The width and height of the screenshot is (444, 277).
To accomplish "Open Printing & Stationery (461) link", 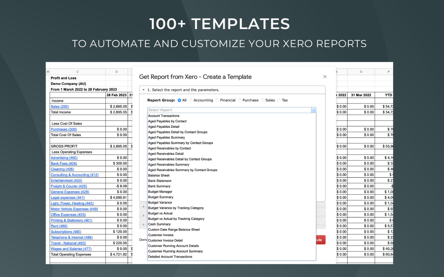I will tap(71, 221).
